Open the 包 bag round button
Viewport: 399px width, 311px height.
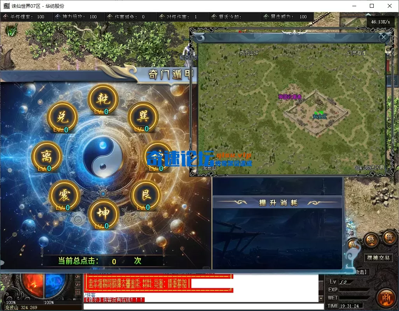(352, 245)
